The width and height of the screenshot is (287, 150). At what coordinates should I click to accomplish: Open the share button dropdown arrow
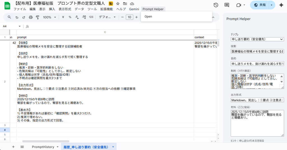point(271,5)
